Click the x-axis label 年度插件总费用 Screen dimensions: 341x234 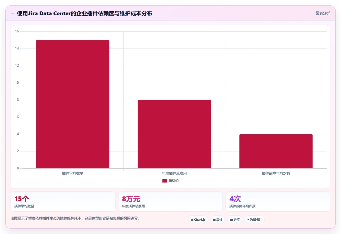(x=174, y=173)
